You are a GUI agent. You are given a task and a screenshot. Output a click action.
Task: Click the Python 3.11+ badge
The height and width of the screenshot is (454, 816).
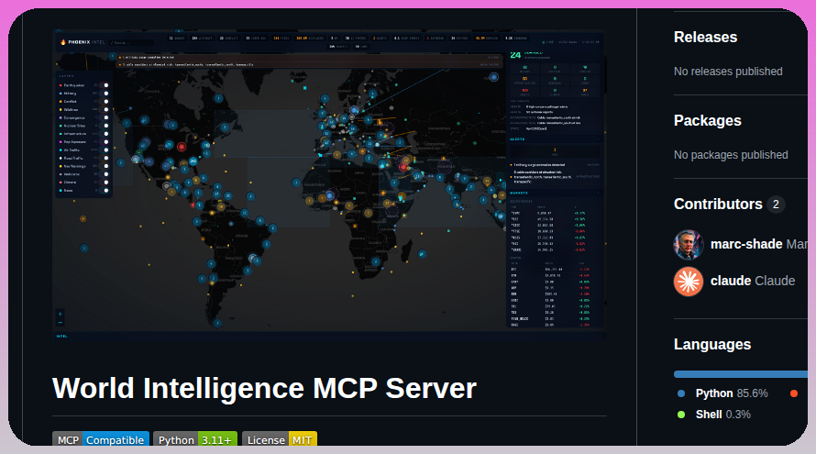pyautogui.click(x=195, y=439)
